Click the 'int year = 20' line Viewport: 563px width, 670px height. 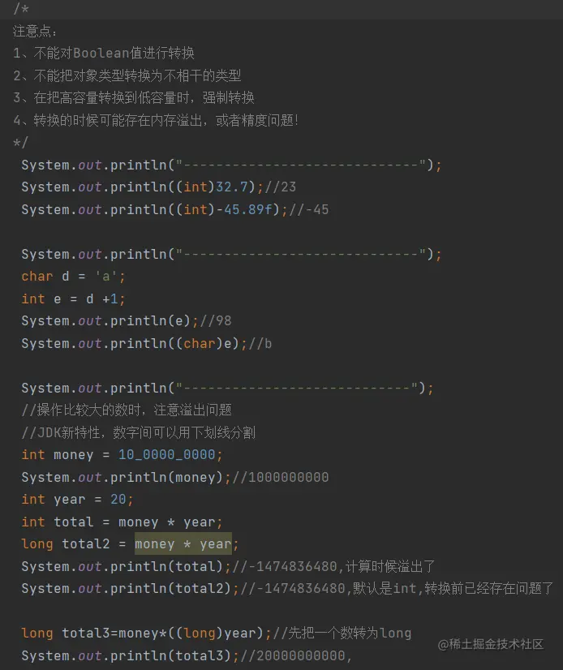[77, 499]
